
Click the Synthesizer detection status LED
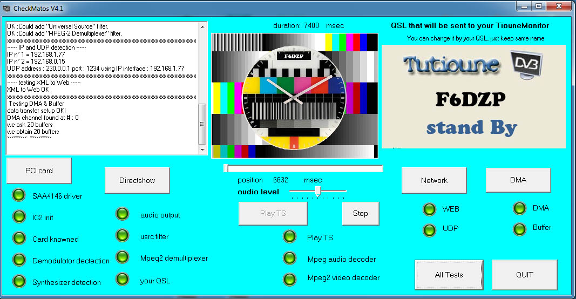click(x=19, y=282)
